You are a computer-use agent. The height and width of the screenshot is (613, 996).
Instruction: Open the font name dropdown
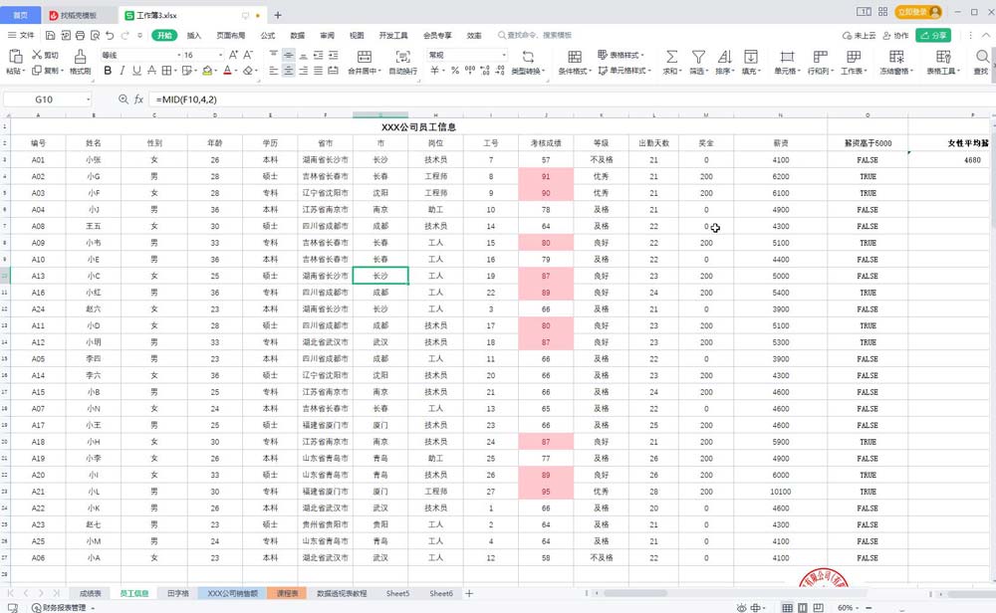pyautogui.click(x=179, y=55)
